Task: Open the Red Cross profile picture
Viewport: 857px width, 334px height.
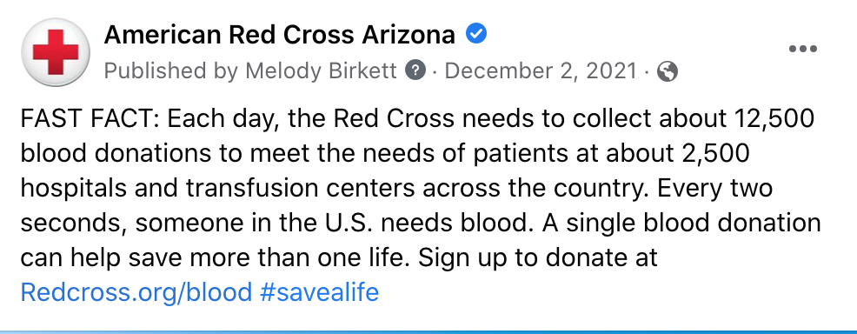Action: pyautogui.click(x=56, y=52)
